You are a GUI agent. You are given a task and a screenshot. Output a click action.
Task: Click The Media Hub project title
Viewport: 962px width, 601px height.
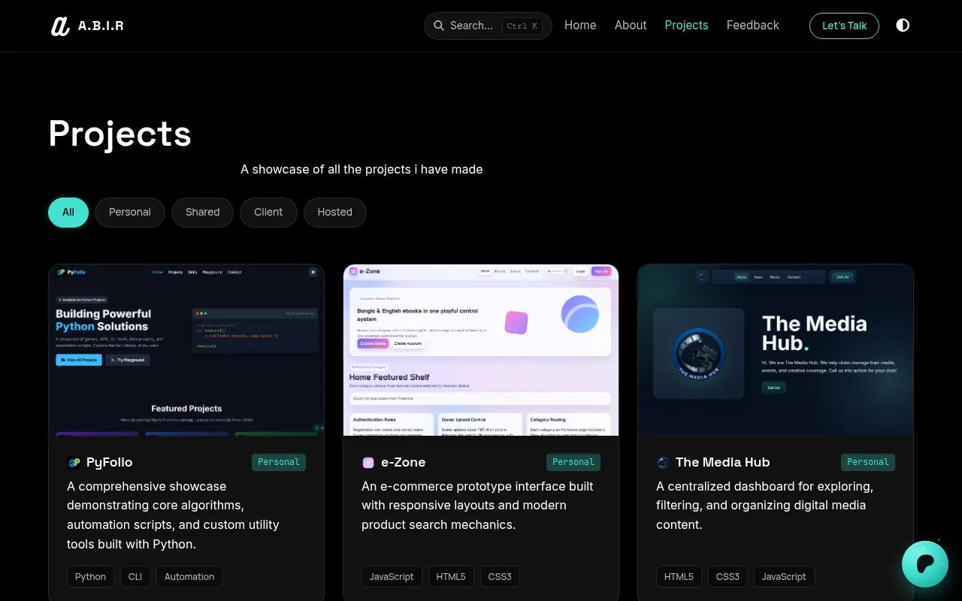(x=722, y=463)
